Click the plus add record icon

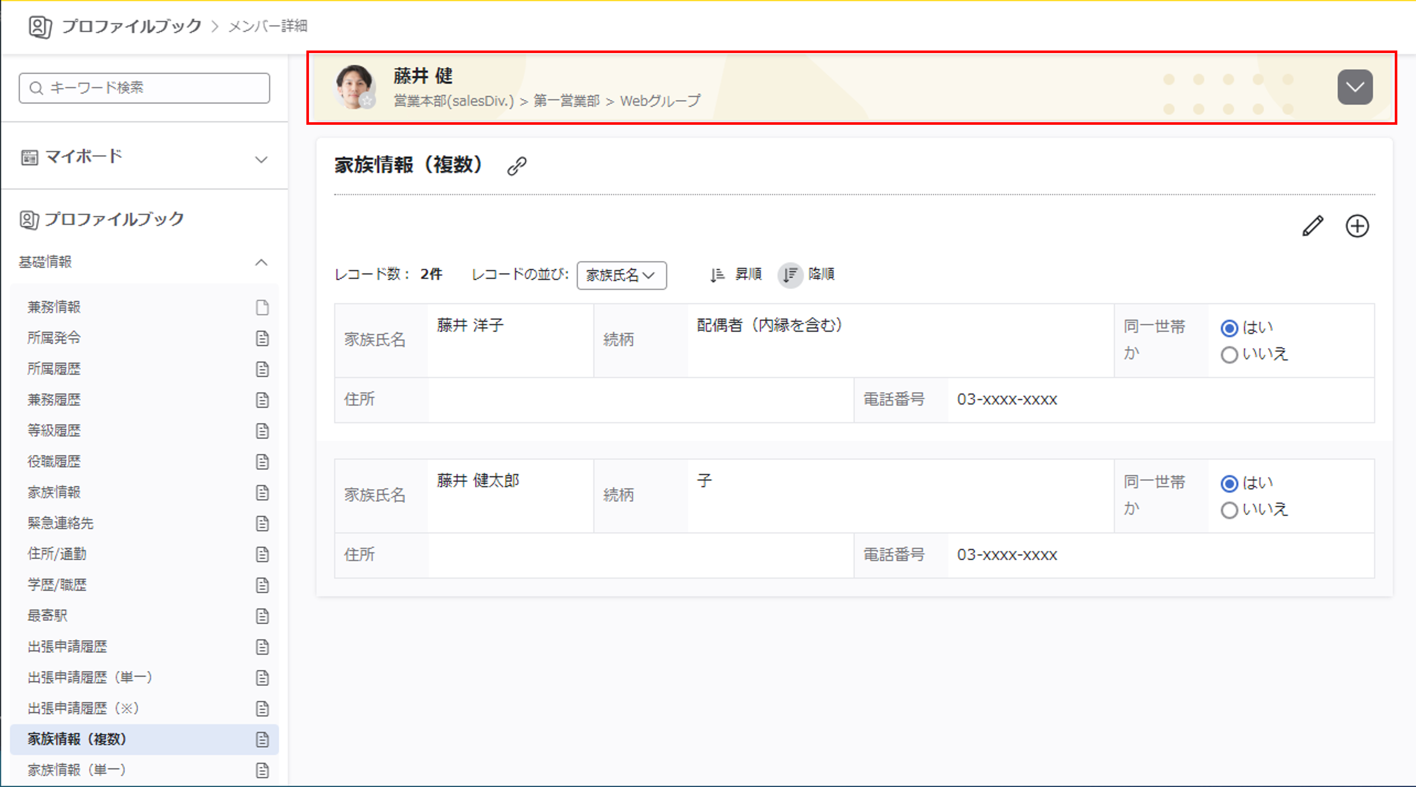(x=1357, y=226)
